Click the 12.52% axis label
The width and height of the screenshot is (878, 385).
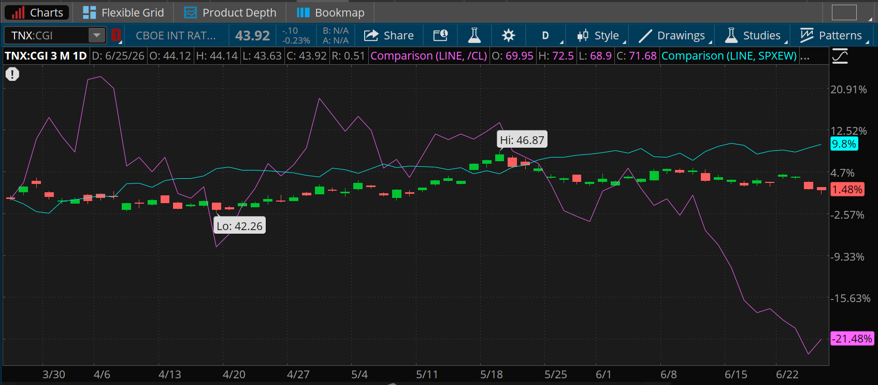pyautogui.click(x=848, y=131)
